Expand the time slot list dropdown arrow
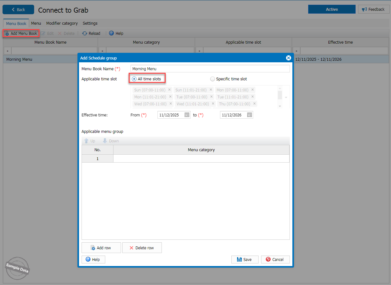 (x=286, y=97)
